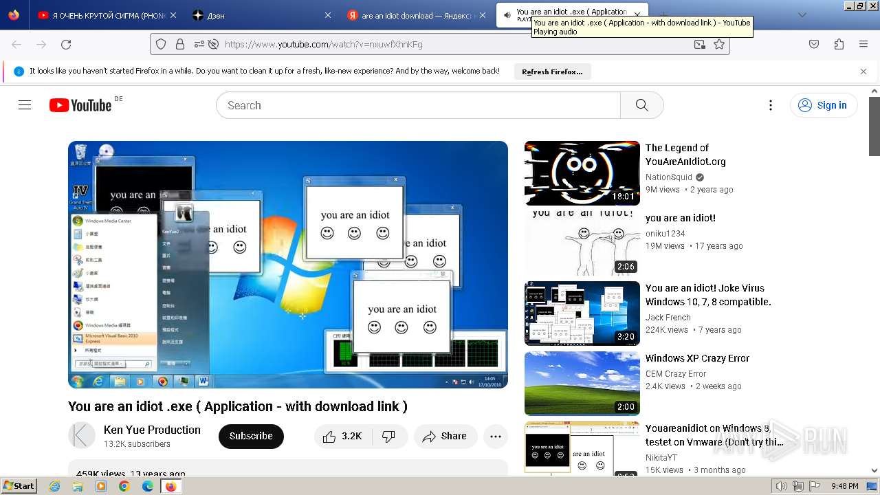Reload the current page
Screen dimensions: 880x495
(x=66, y=44)
